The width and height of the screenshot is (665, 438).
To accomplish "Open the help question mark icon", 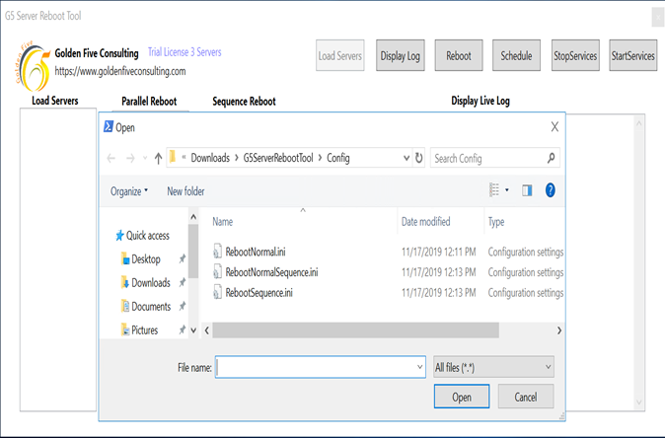I will coord(551,190).
